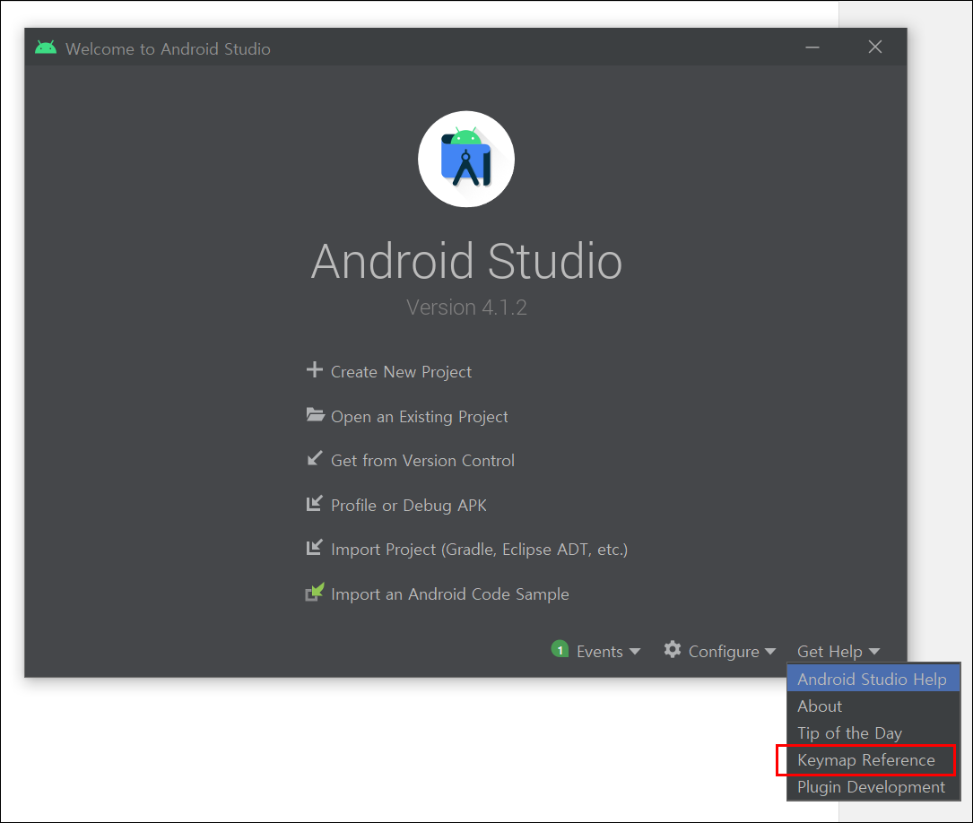The width and height of the screenshot is (973, 823).
Task: Select Import an Android Code Sample
Action: (x=450, y=594)
